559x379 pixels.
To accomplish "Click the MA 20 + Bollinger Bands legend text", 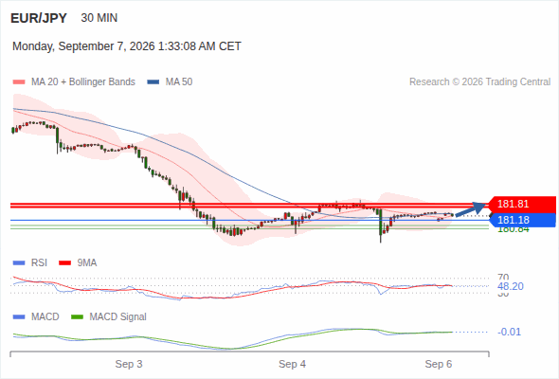I will pyautogui.click(x=83, y=82).
